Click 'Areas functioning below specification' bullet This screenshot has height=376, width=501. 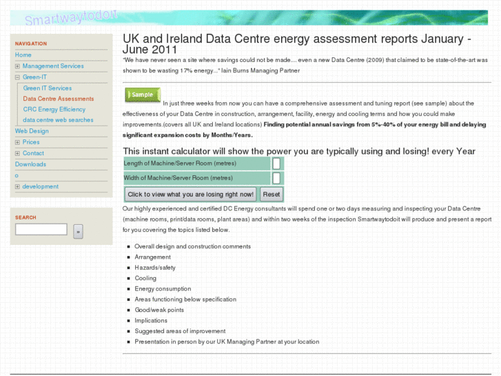click(x=185, y=299)
